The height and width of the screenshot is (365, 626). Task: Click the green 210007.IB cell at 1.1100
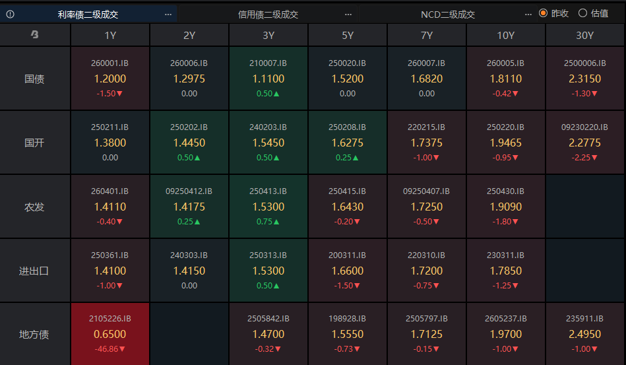tap(268, 79)
